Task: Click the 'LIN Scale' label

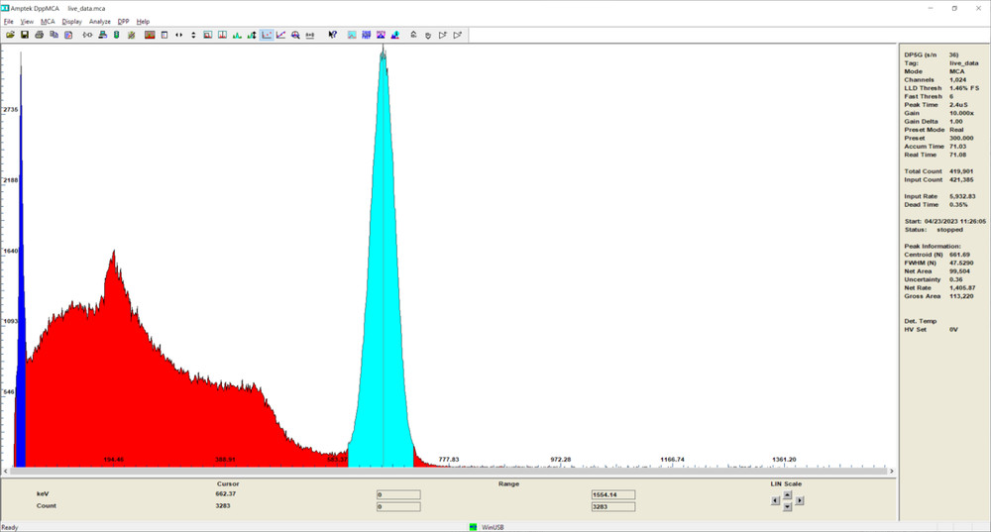Action: click(786, 484)
